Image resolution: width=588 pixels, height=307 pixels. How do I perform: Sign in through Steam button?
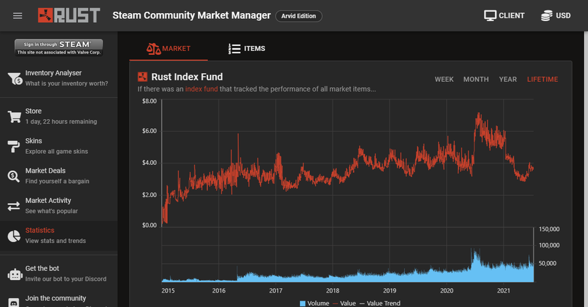(x=58, y=48)
